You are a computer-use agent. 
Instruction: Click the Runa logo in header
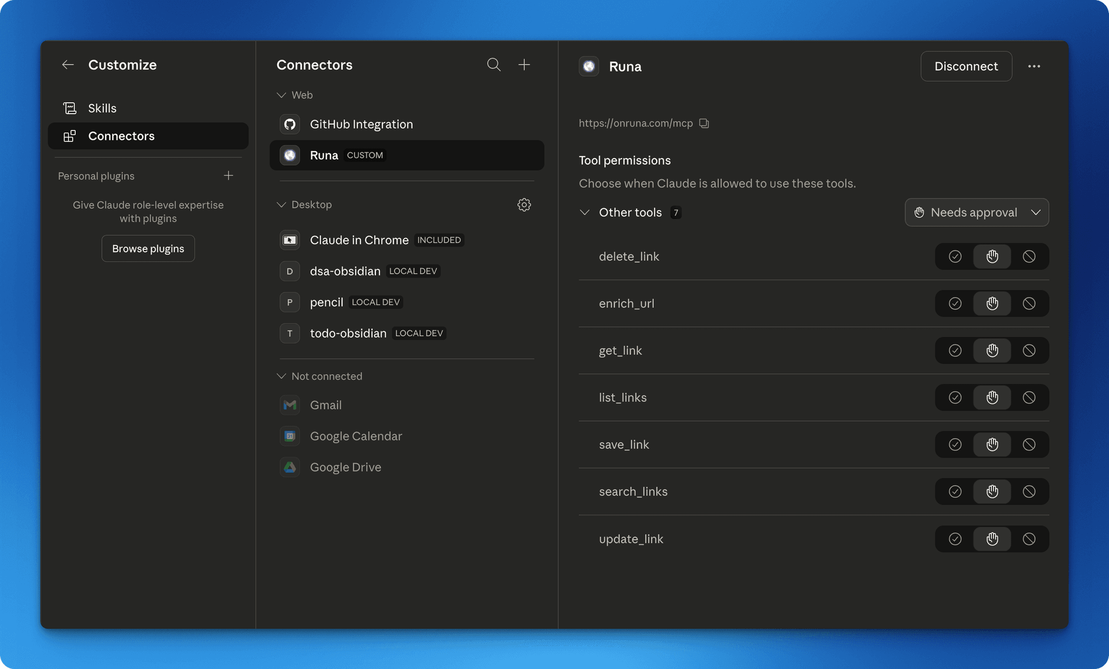point(589,66)
